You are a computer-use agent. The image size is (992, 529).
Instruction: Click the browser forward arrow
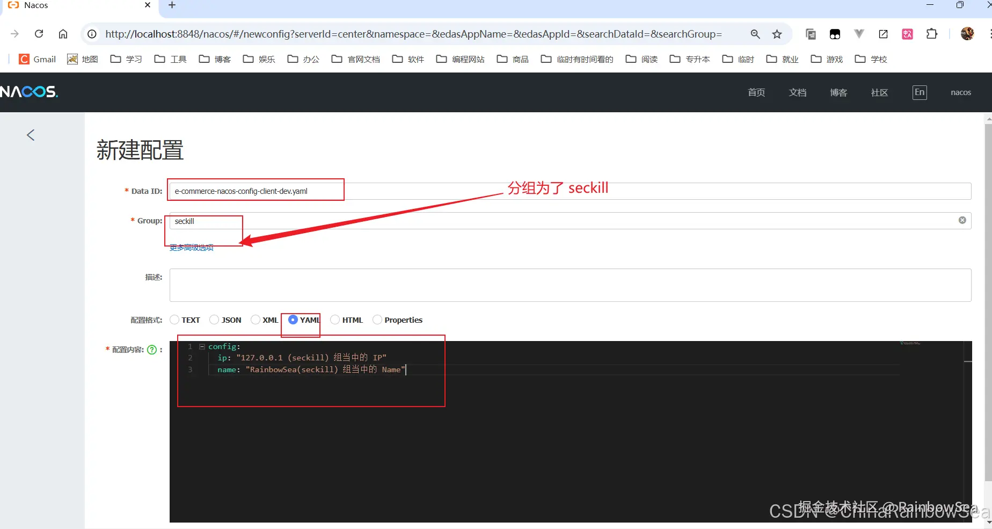(14, 34)
